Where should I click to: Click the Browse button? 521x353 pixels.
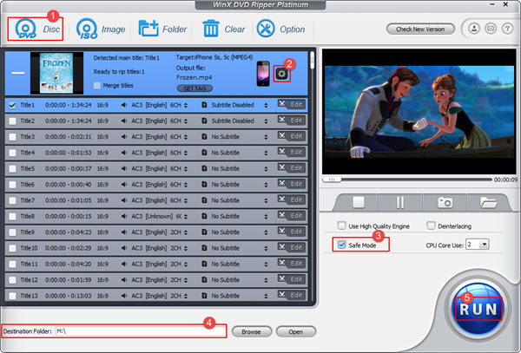point(251,331)
